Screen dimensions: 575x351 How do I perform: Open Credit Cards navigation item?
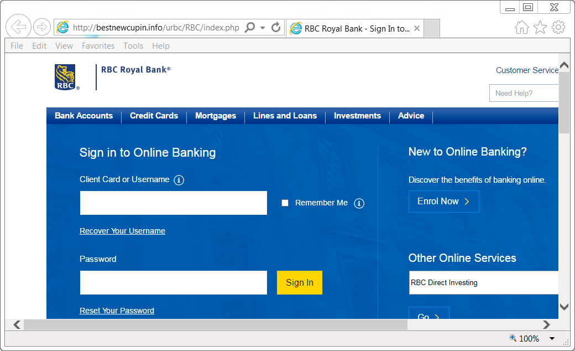(x=154, y=116)
